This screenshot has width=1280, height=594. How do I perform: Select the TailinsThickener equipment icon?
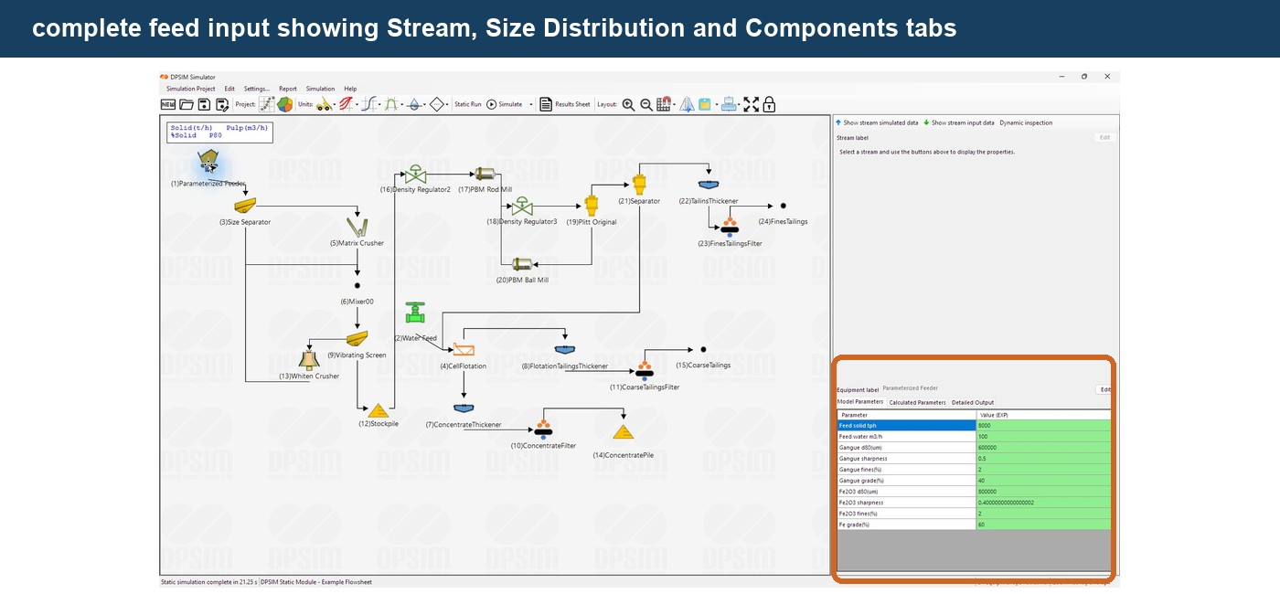709,186
